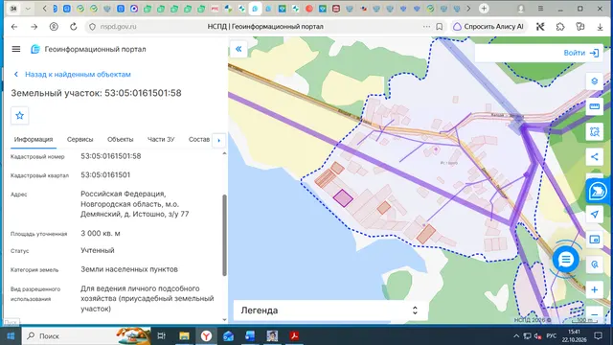Open the map layers button
This screenshot has width=613, height=345.
tap(594, 80)
